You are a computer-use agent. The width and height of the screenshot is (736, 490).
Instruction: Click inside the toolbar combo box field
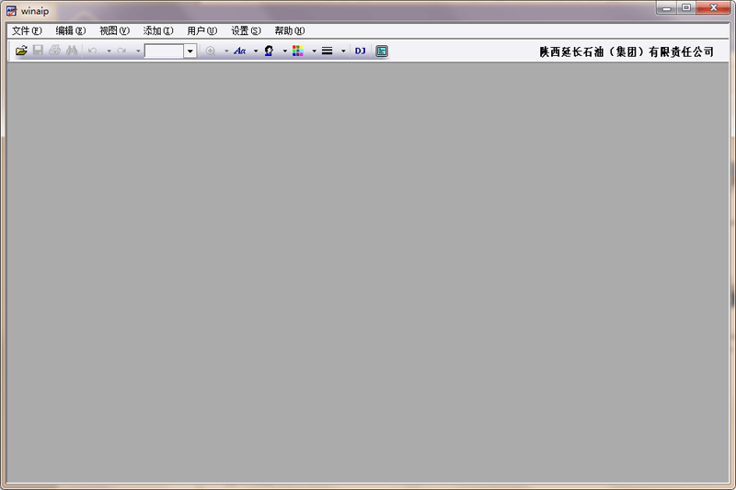point(164,51)
